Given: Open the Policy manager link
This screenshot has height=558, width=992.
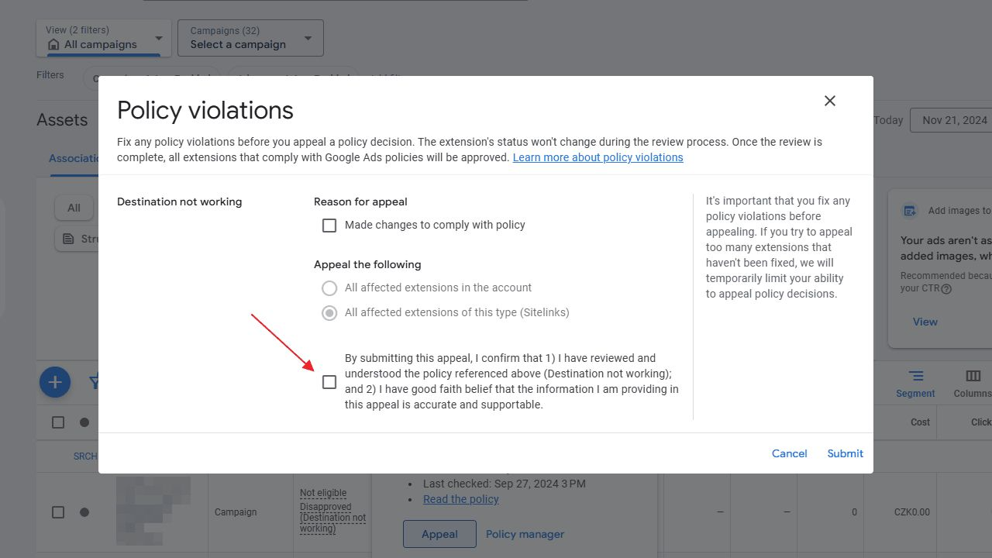Looking at the screenshot, I should (525, 534).
